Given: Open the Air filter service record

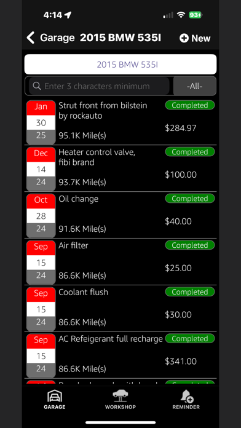Looking at the screenshot, I should coord(120,262).
